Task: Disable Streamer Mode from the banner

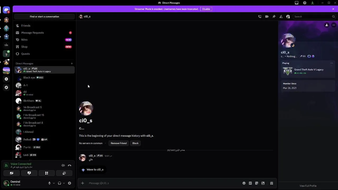Action: (206, 9)
